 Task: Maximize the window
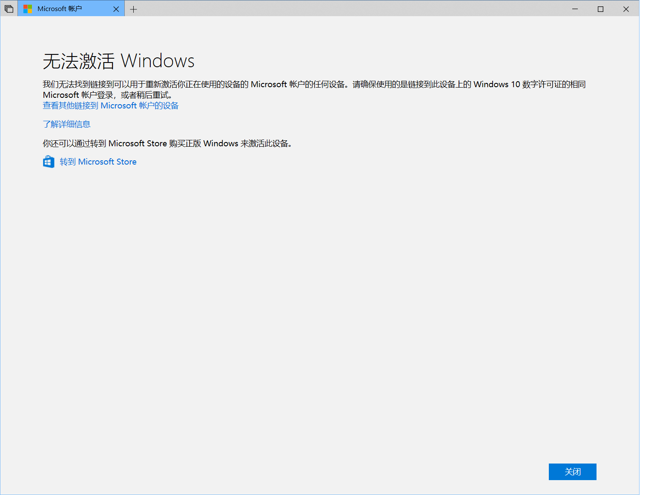600,9
